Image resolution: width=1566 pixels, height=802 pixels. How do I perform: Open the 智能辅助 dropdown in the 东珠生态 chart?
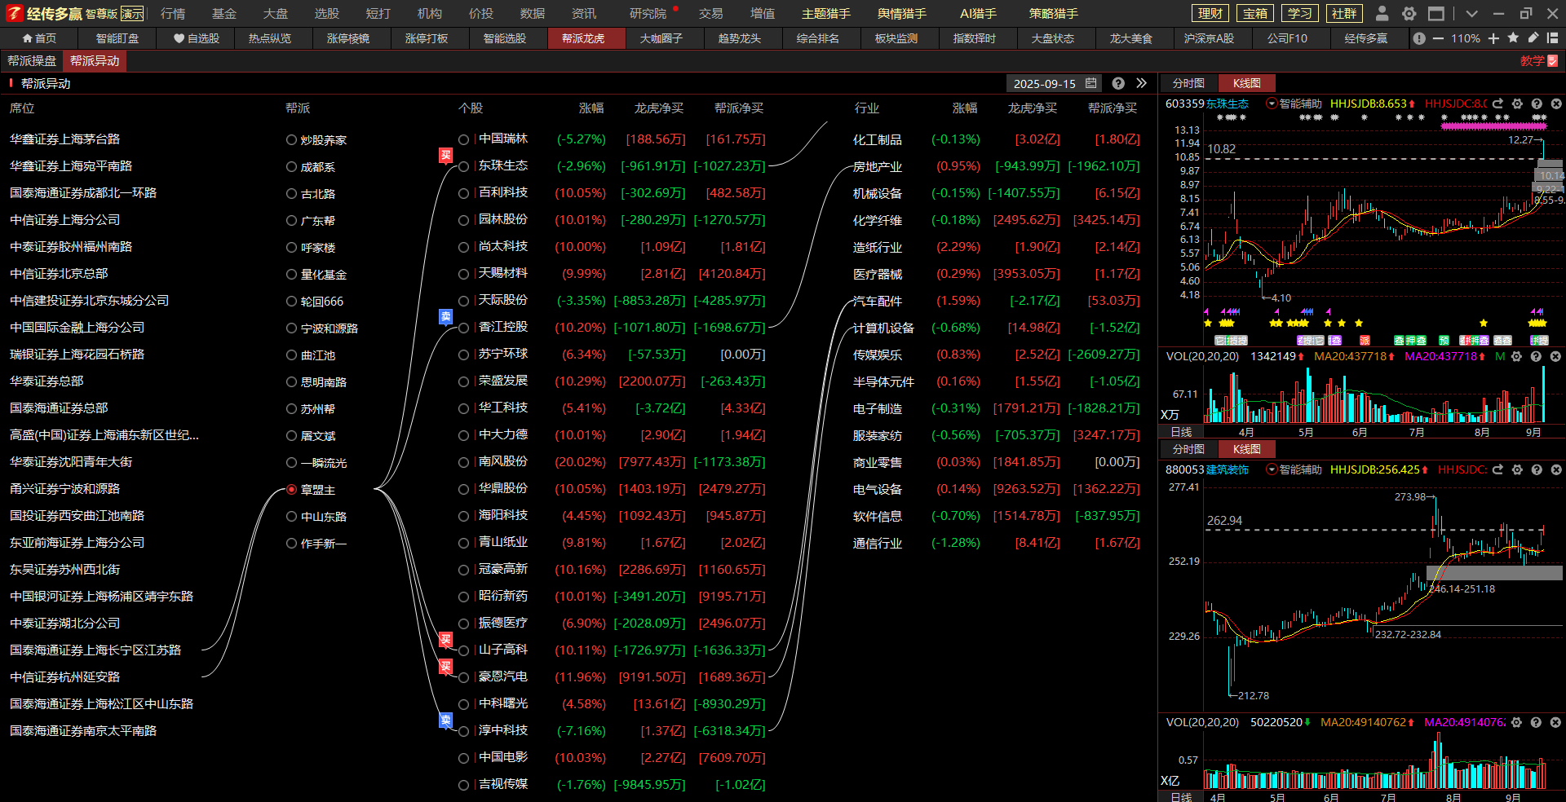(1294, 104)
